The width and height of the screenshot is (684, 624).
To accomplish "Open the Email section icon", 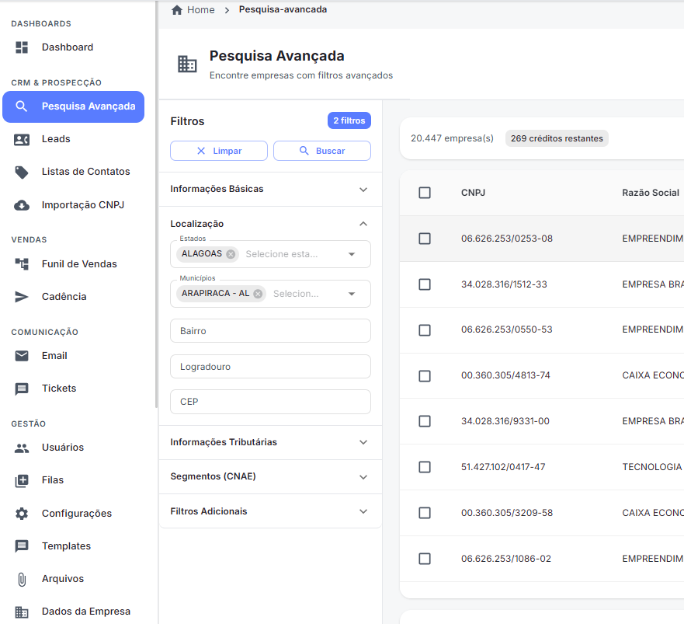I will click(21, 355).
